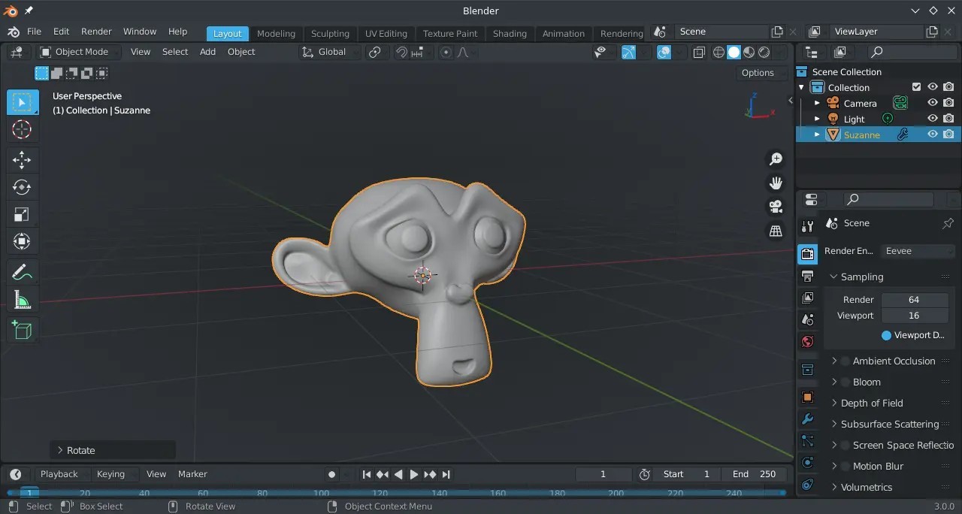962x514 pixels.
Task: Open the Object Mode dropdown
Action: 79,52
